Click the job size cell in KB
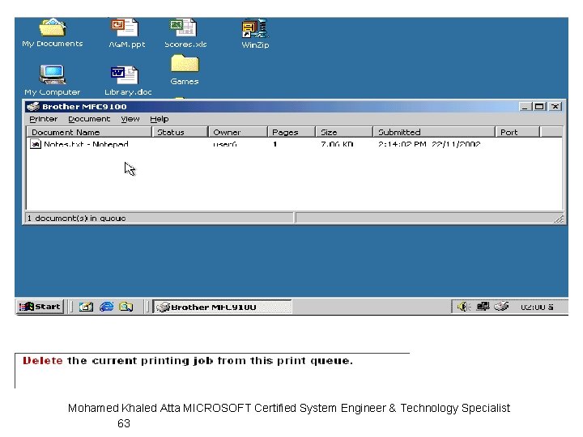 click(337, 144)
